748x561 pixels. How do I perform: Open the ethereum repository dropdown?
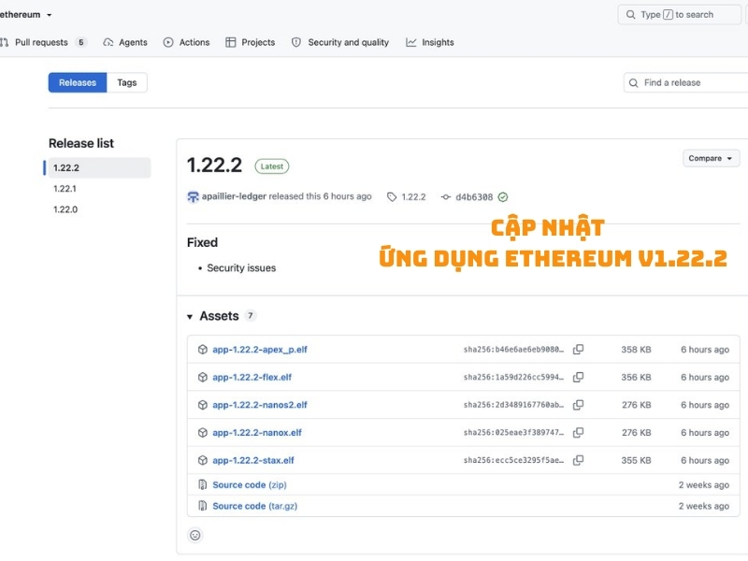(26, 15)
